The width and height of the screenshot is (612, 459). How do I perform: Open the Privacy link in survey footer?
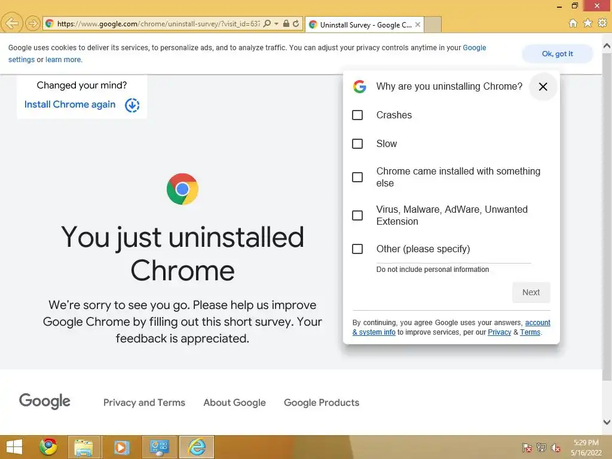[499, 332]
